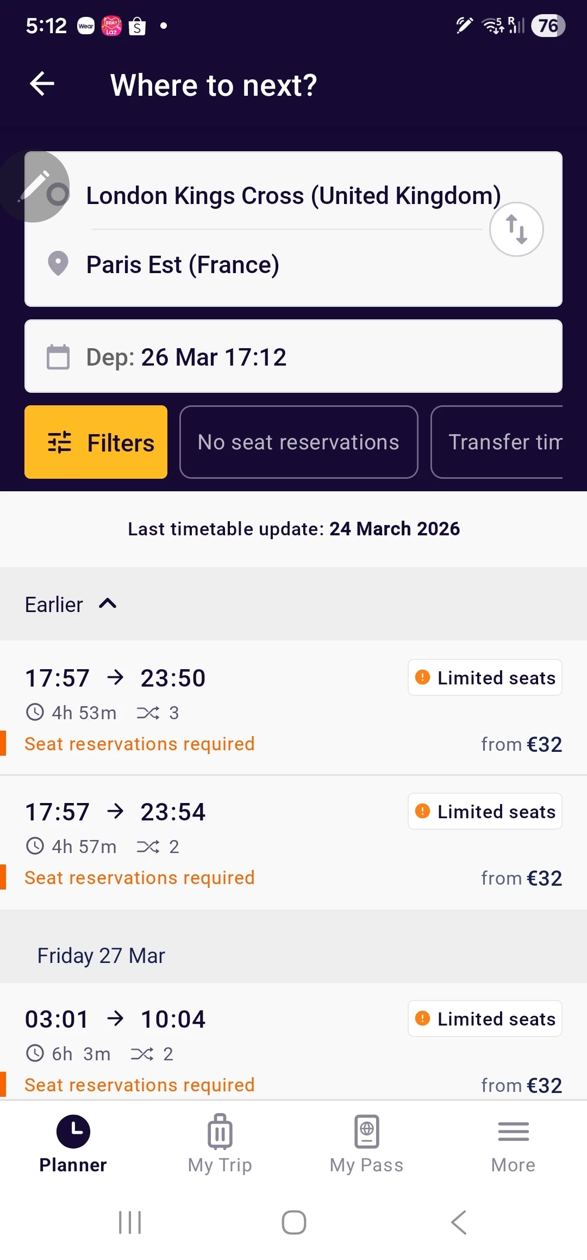Expand Earlier train results
This screenshot has height=1260, width=587.
click(x=71, y=604)
